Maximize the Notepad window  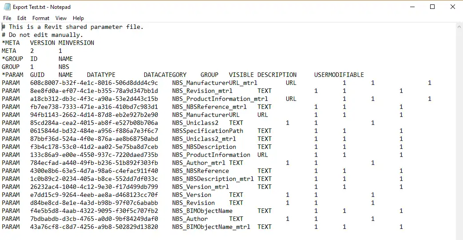pos(432,7)
